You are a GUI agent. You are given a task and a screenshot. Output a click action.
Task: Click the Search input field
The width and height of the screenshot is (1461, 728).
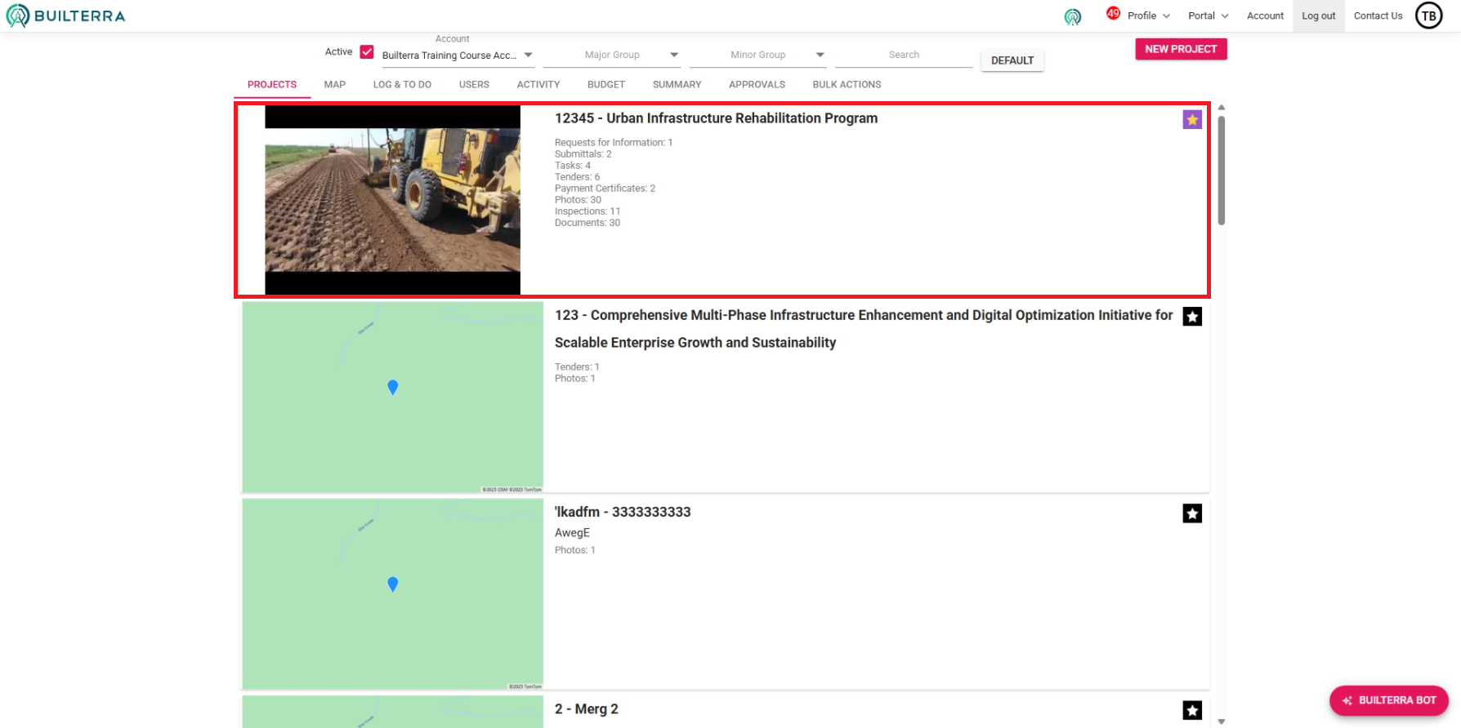tap(904, 55)
